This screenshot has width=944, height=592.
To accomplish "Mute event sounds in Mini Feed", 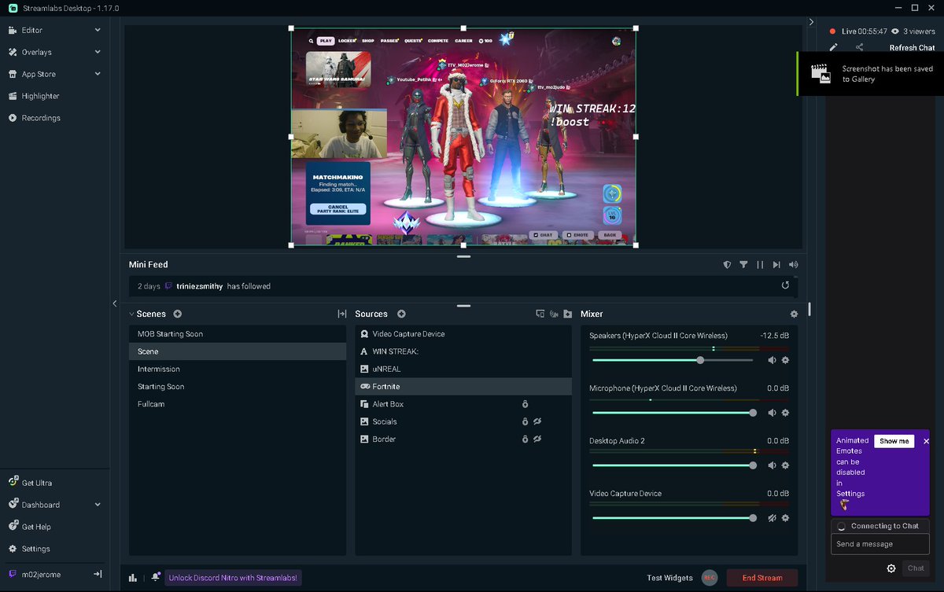I will click(793, 265).
